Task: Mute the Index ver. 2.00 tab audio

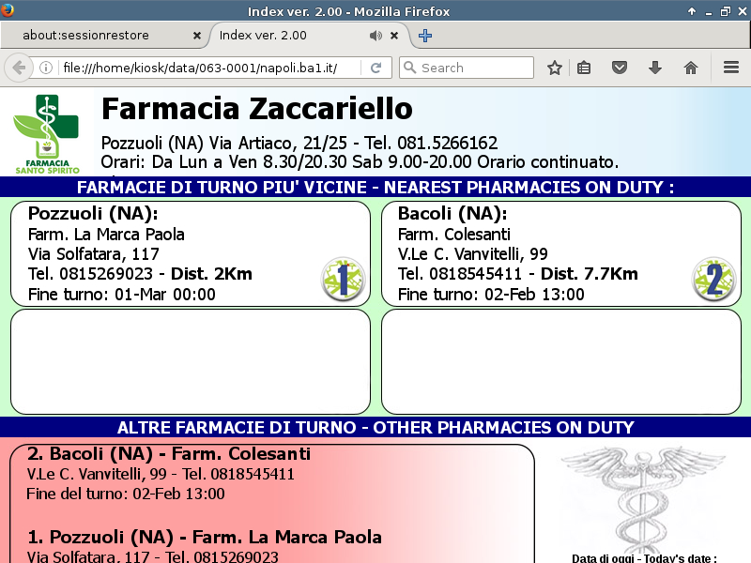Action: click(x=375, y=36)
